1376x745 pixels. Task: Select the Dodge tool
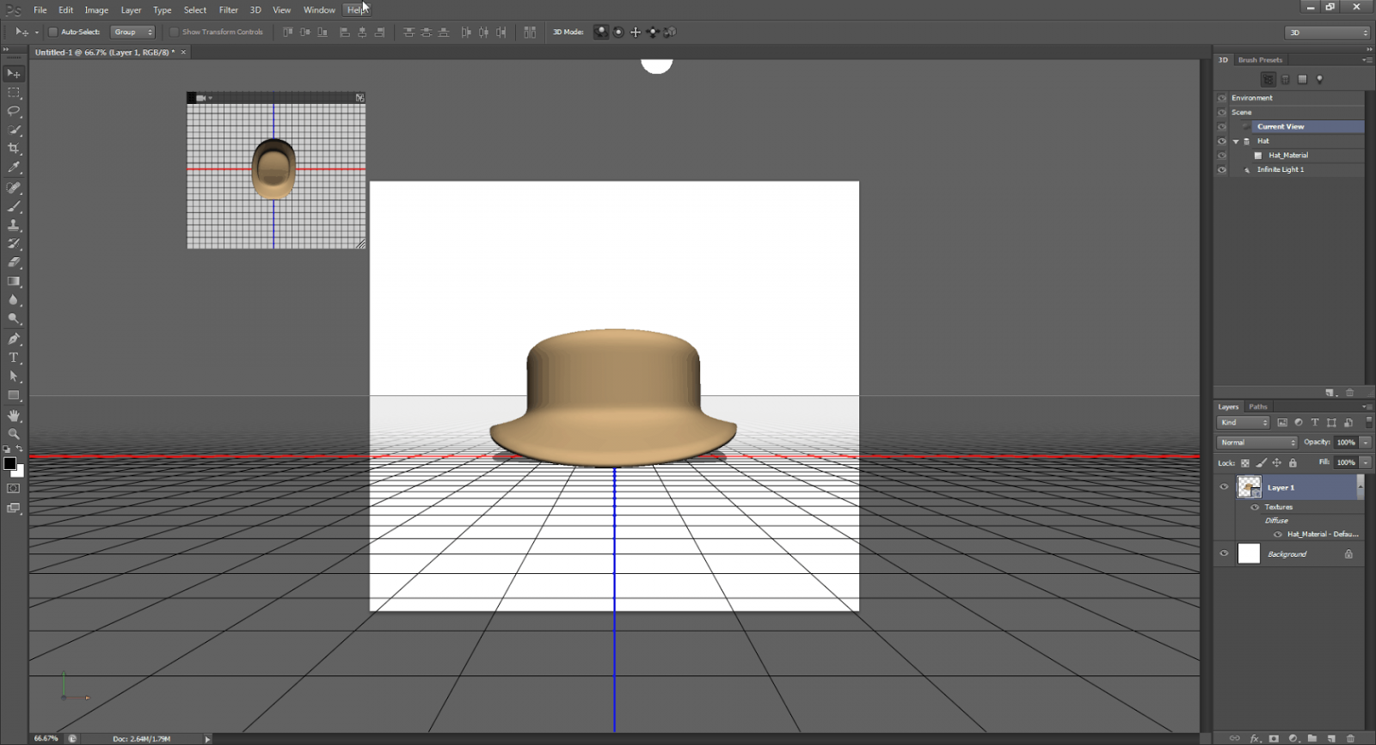[x=14, y=319]
